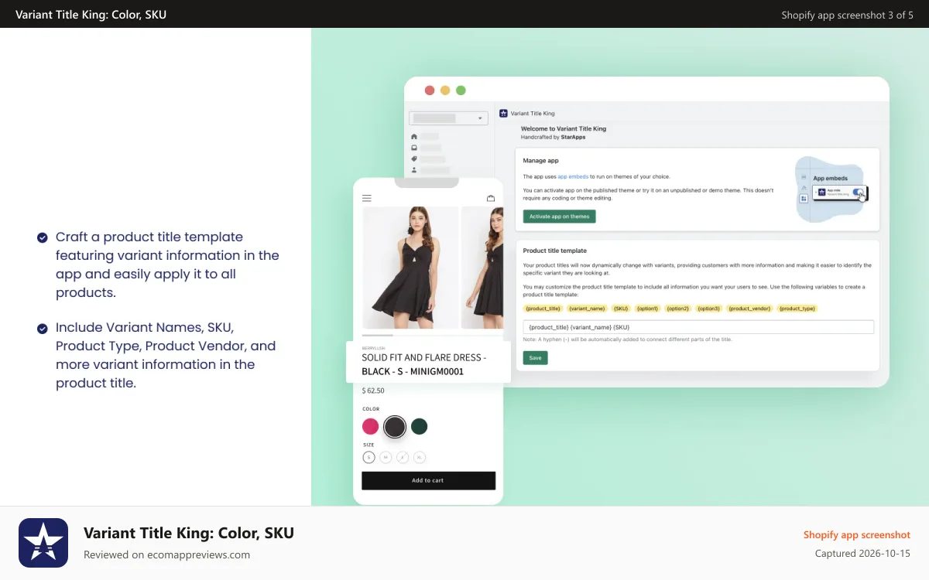Select the black color swatch
Screen dimensions: 929x580
pyautogui.click(x=395, y=426)
